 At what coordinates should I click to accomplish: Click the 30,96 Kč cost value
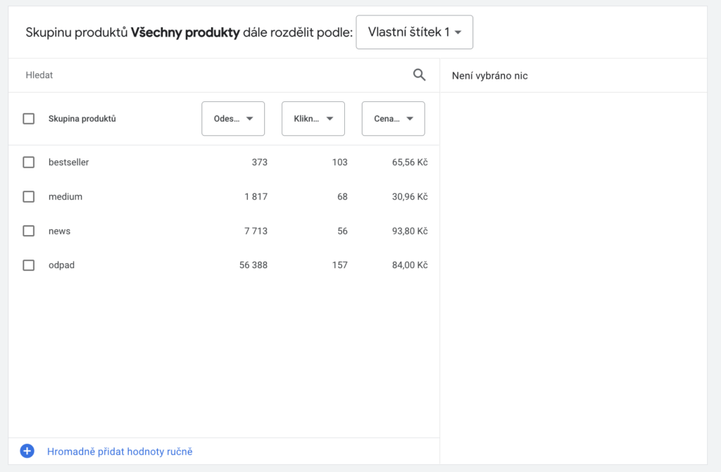410,197
